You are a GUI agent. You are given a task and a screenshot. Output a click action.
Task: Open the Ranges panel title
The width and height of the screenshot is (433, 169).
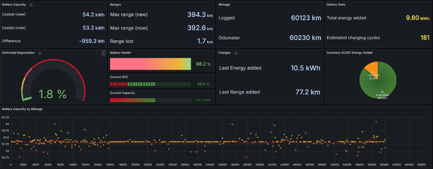pos(115,5)
